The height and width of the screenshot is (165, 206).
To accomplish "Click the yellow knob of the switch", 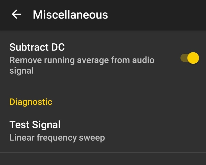I will tap(193, 58).
